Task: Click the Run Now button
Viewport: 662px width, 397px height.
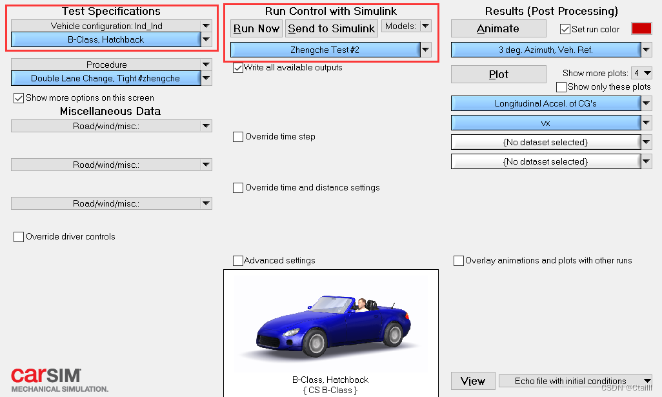Action: tap(256, 28)
